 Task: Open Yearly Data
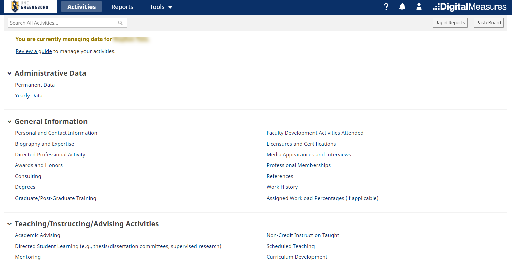[29, 96]
